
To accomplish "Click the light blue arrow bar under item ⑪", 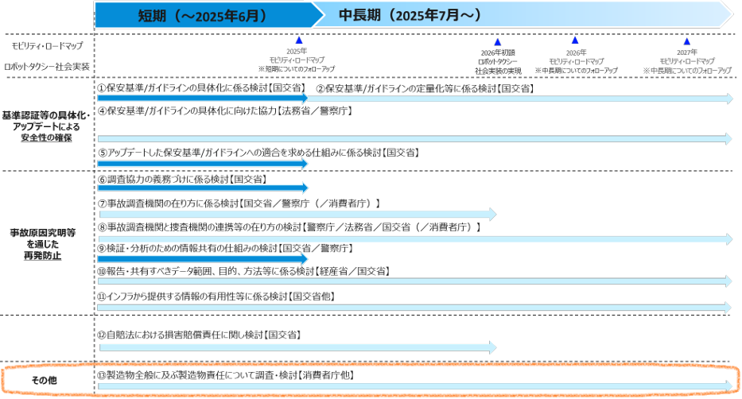I will click(414, 308).
